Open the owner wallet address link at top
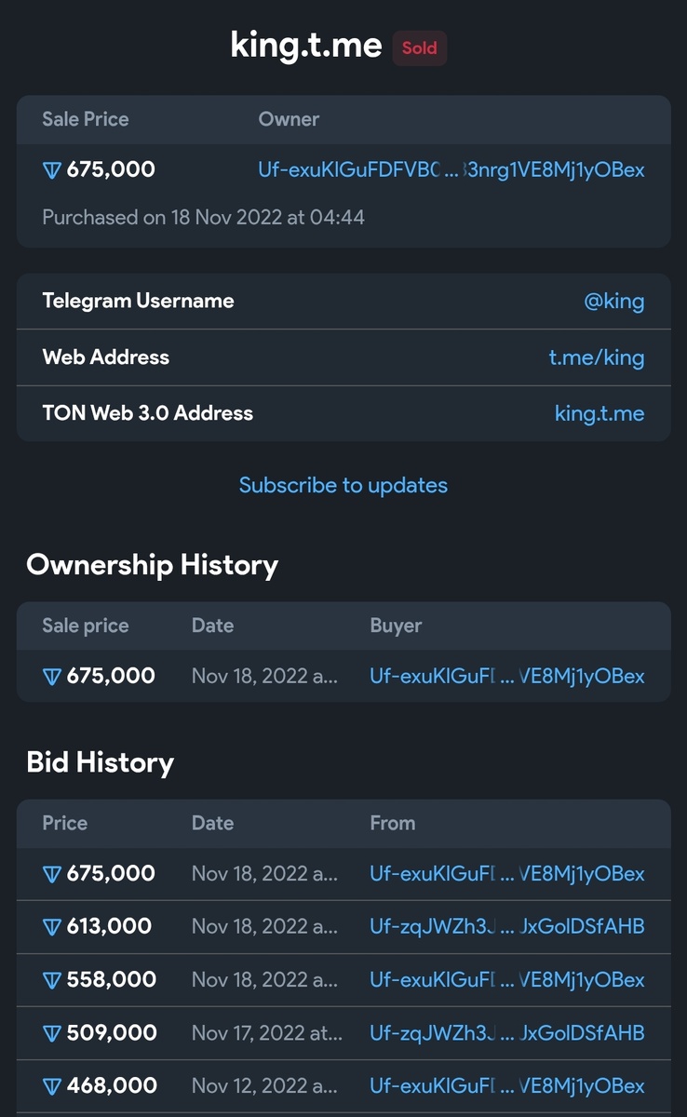 [x=451, y=170]
